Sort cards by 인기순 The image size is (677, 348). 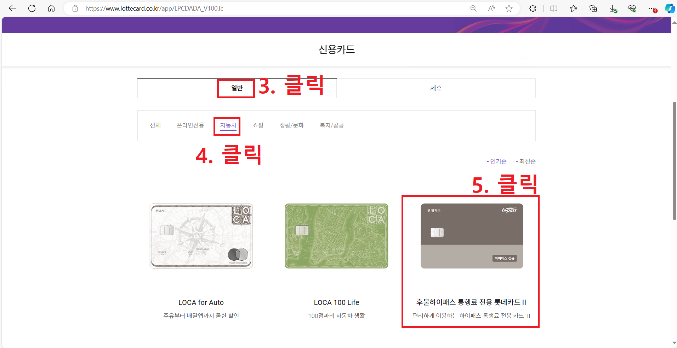click(498, 161)
